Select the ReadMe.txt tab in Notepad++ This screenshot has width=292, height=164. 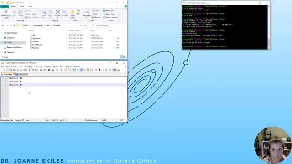tap(8, 74)
